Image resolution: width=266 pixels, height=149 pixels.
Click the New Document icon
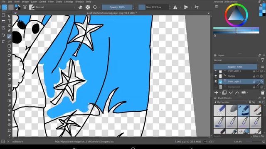pyautogui.click(x=3, y=15)
